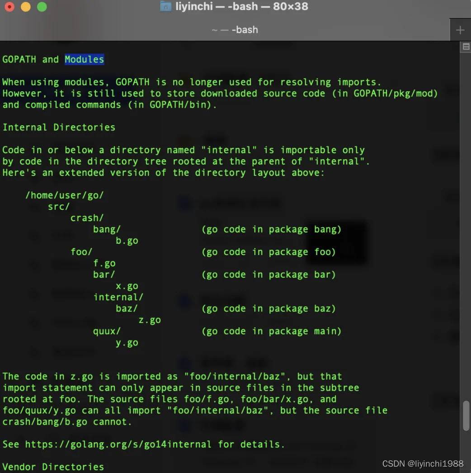Click the 'Vendor Directories' heading
The width and height of the screenshot is (471, 473).
point(53,467)
